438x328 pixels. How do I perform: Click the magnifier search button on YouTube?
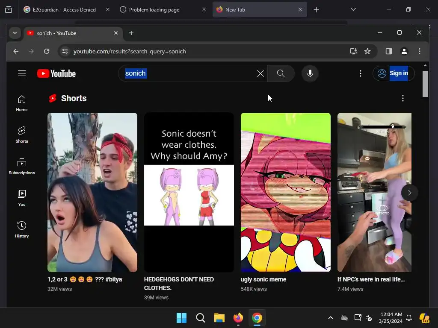point(281,73)
